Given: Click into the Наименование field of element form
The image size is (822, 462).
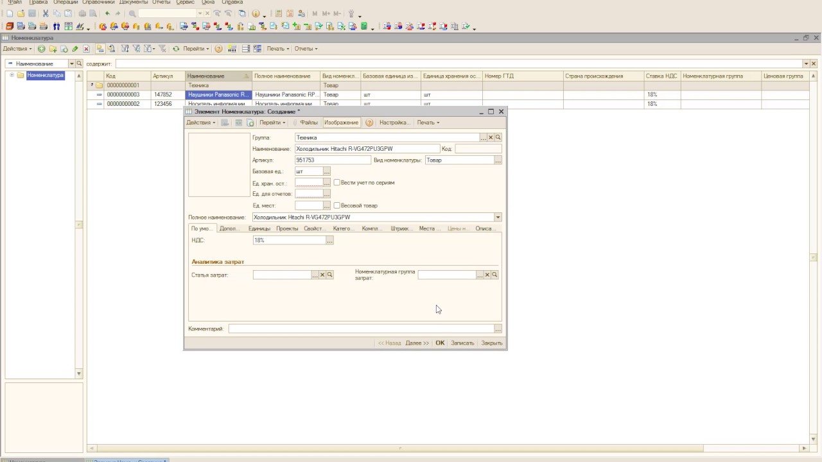Looking at the screenshot, I should point(367,149).
